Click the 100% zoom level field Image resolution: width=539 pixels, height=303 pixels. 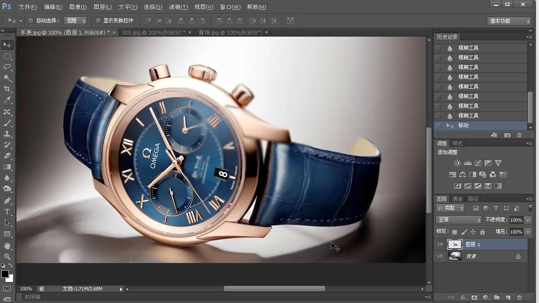coord(26,289)
